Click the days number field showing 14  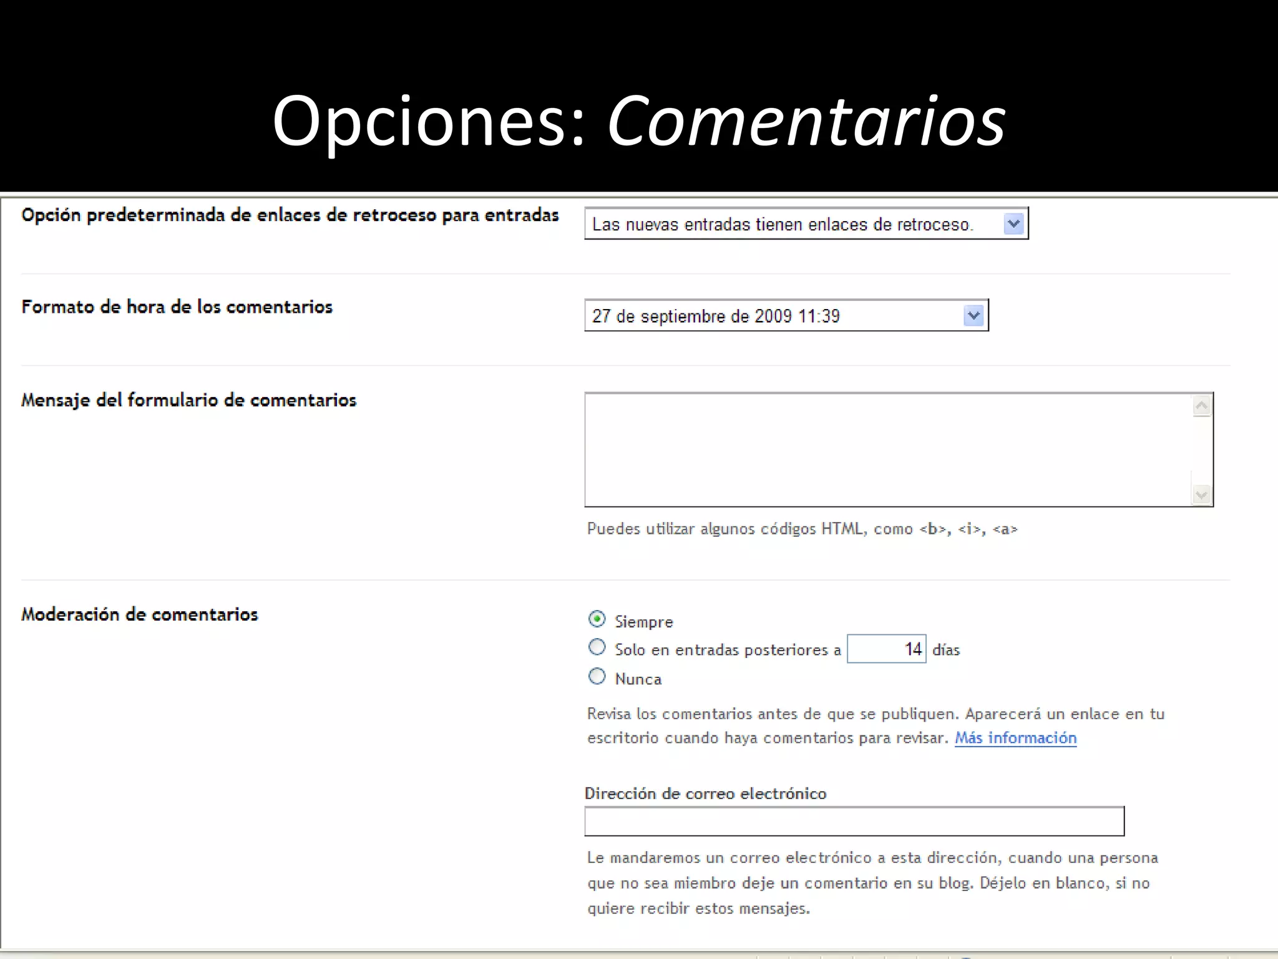coord(887,649)
